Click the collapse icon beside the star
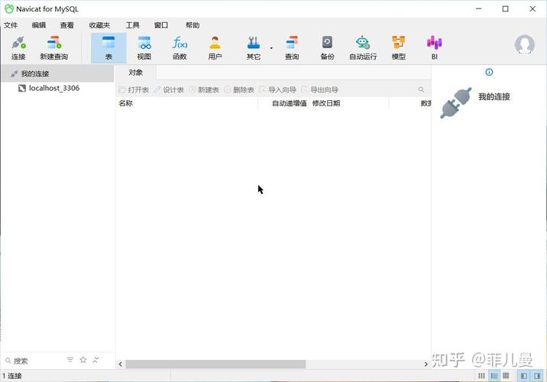This screenshot has width=547, height=382. (96, 360)
